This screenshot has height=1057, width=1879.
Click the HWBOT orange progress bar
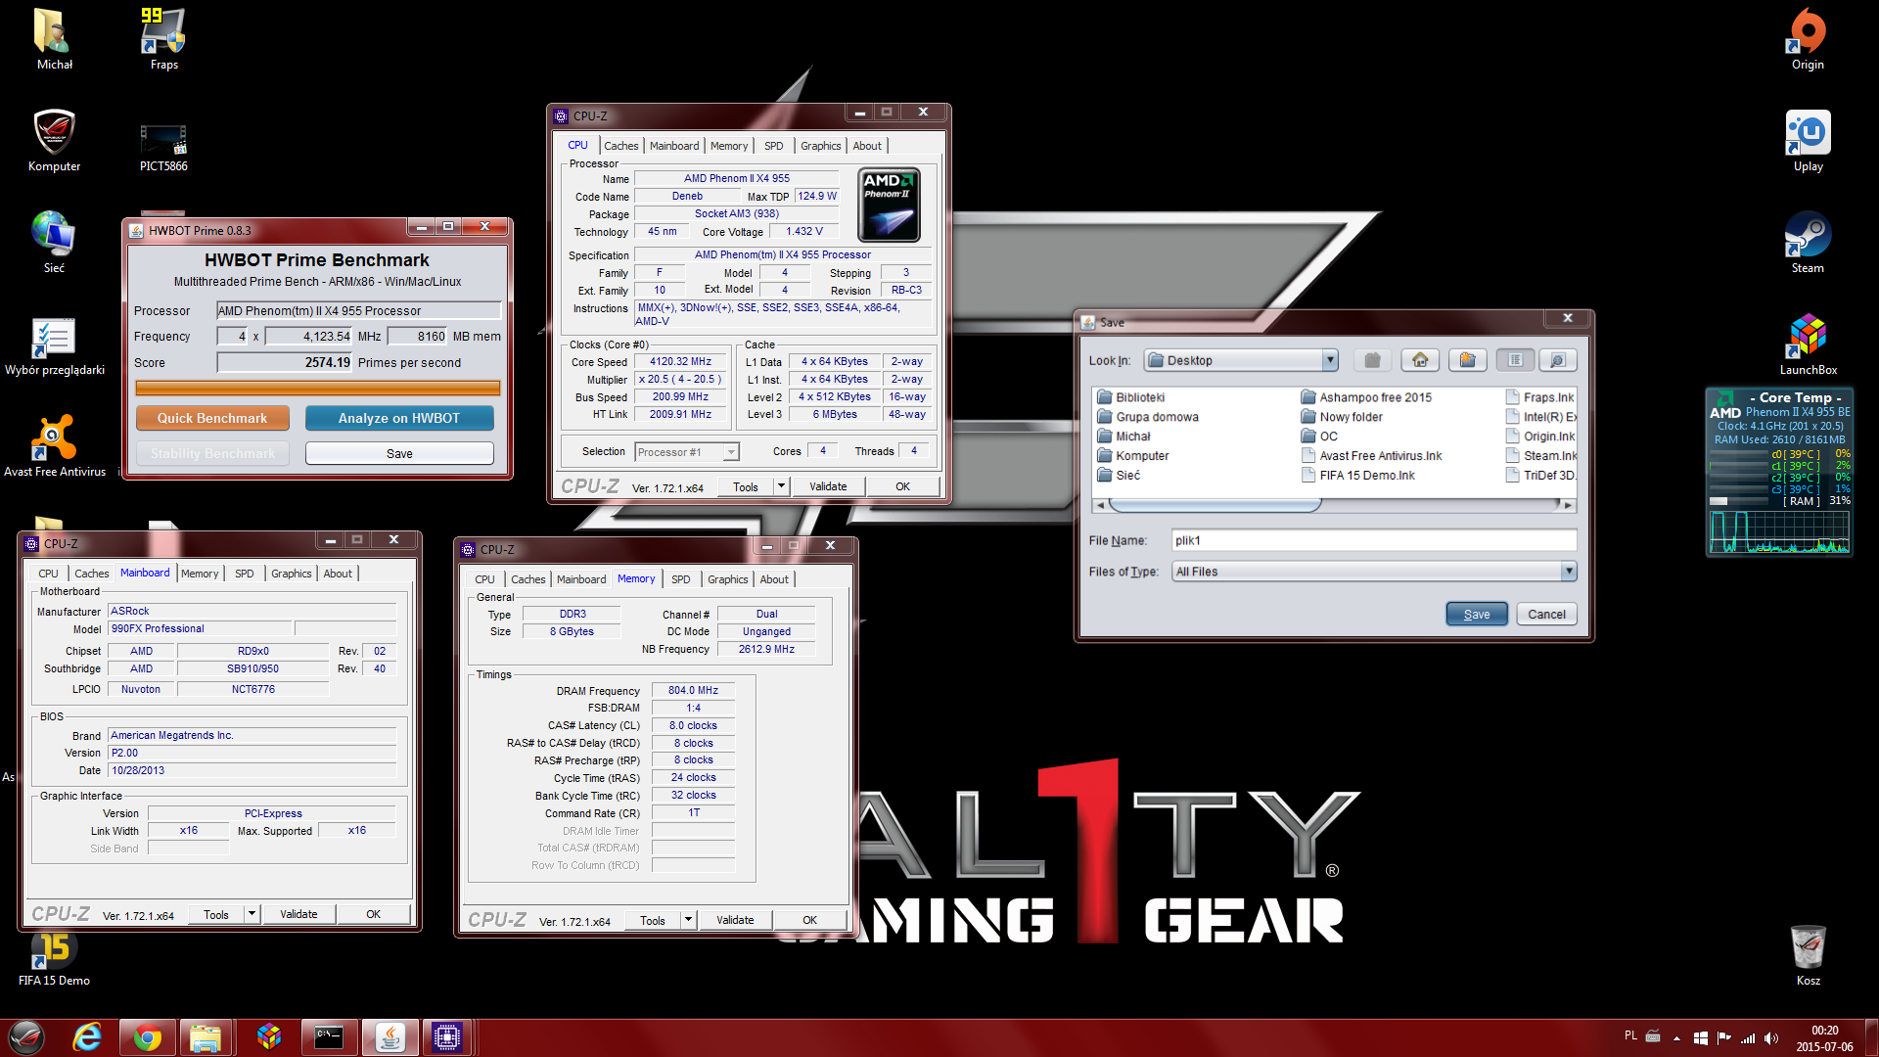pos(317,388)
